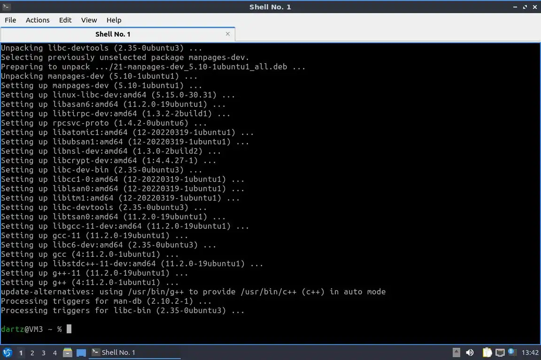Click the 'Setting up libgcc-11-dev:amd64' line
This screenshot has width=541, height=360.
(125, 226)
